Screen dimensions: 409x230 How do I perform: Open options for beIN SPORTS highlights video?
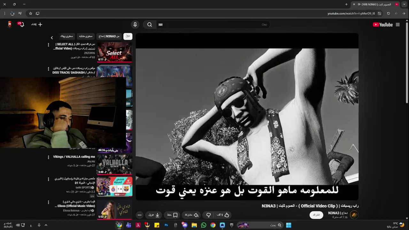tap(48, 179)
